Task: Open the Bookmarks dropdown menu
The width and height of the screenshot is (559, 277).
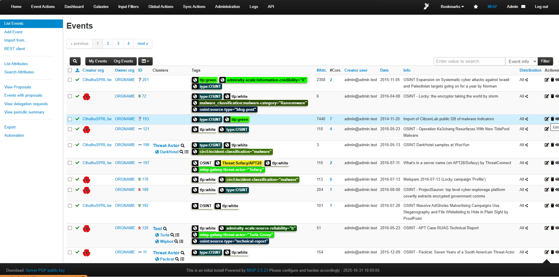Action: pos(452,6)
